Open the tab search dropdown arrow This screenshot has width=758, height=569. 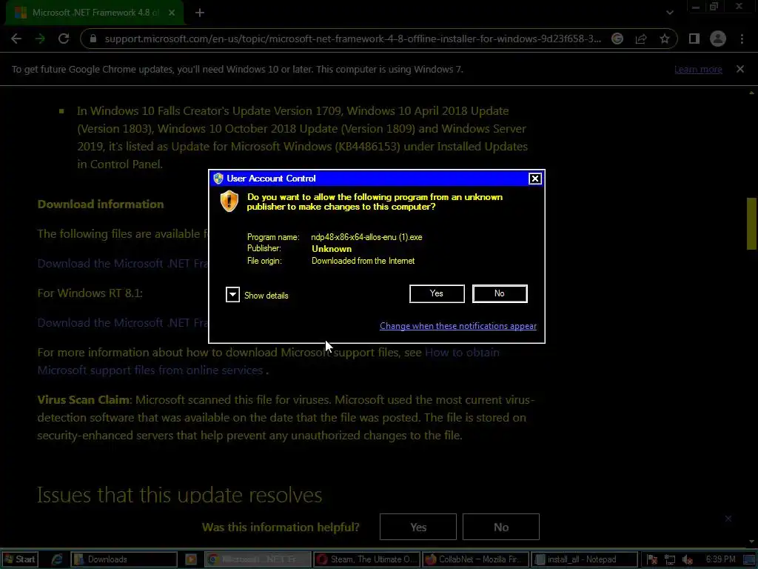point(669,13)
